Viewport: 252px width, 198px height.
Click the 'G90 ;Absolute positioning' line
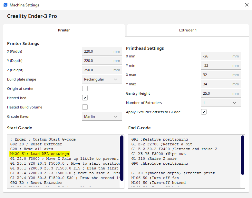pyautogui.click(x=160, y=163)
